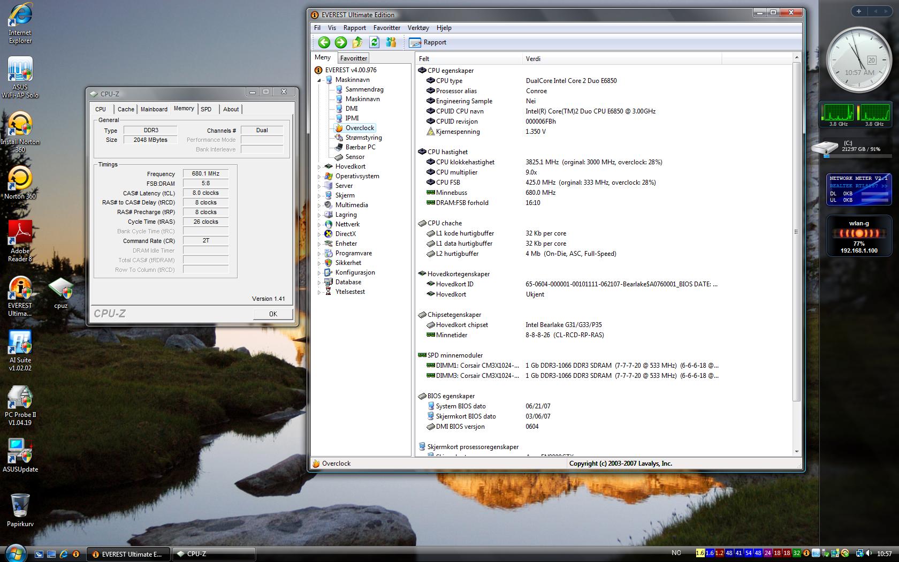
Task: Select EVEREST v4.00.976 root node
Action: click(x=351, y=70)
